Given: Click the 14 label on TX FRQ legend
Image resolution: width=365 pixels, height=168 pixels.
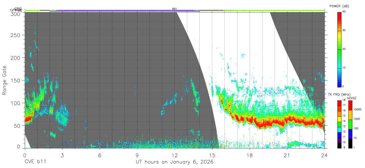Looking at the screenshot, I should tap(344, 121).
